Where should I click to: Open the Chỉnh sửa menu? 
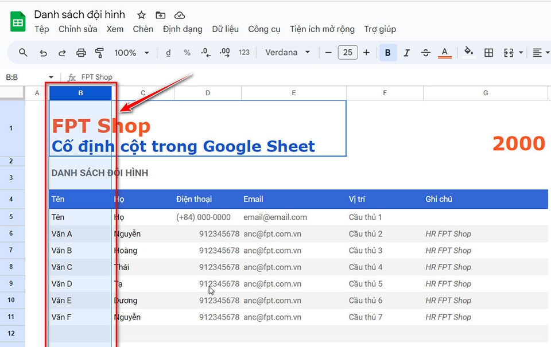click(77, 29)
